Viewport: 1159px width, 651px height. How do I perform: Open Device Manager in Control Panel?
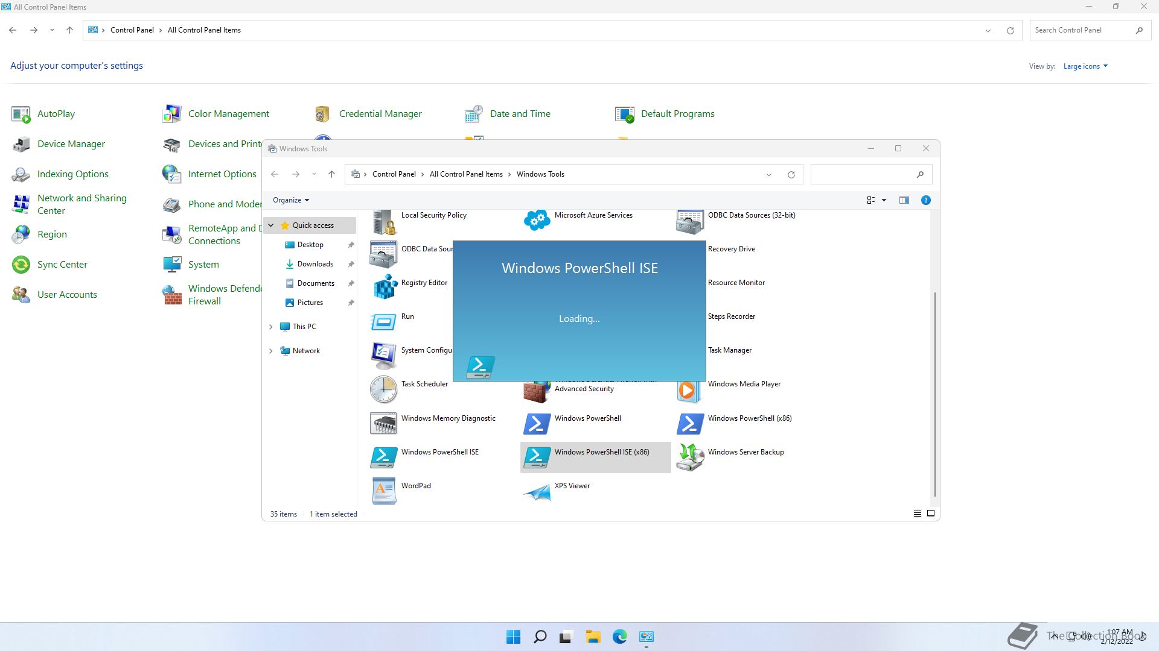pos(71,143)
